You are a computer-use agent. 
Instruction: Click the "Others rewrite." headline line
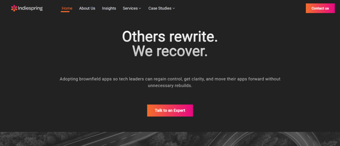coord(170,36)
